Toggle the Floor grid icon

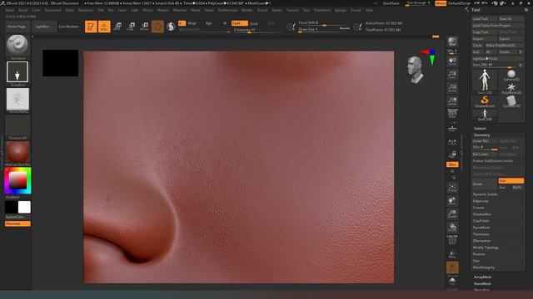[x=452, y=129]
